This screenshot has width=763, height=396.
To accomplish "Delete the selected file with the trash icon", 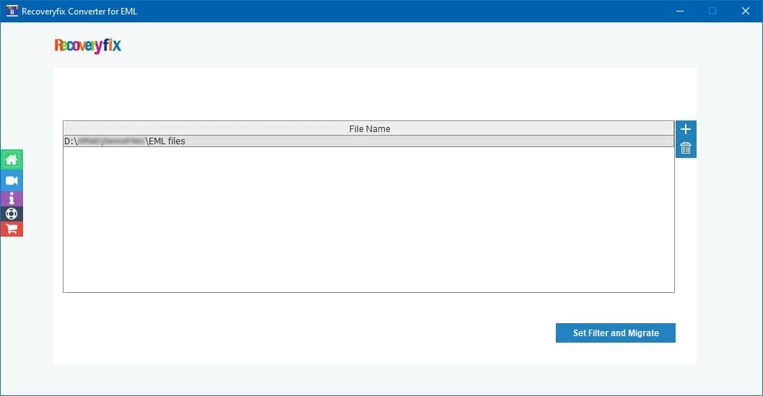I will (x=686, y=149).
